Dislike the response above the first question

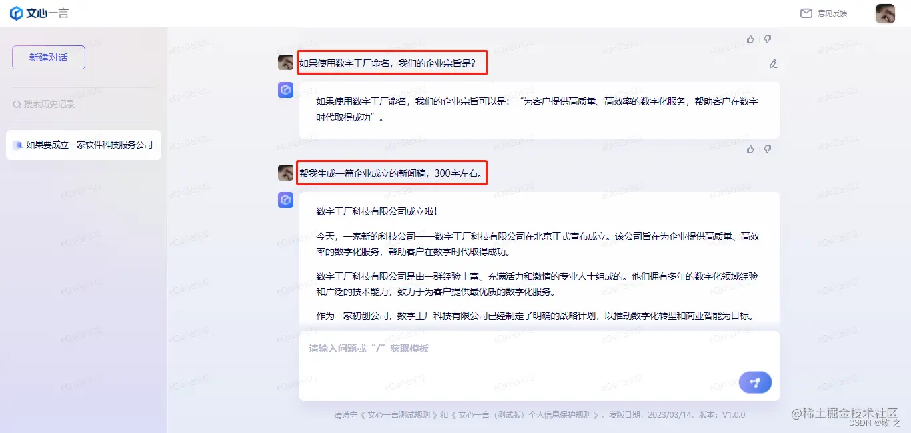click(x=768, y=39)
